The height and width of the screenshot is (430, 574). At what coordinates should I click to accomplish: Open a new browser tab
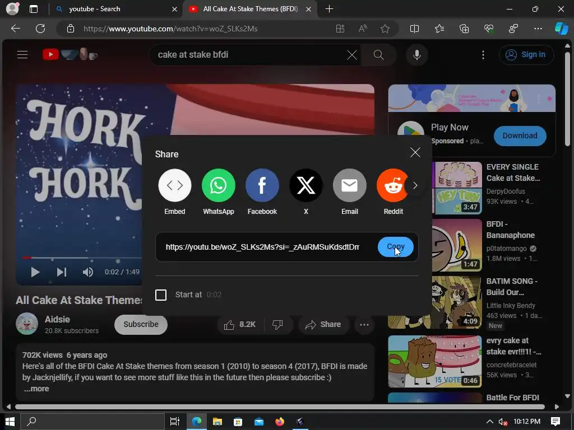coord(329,9)
